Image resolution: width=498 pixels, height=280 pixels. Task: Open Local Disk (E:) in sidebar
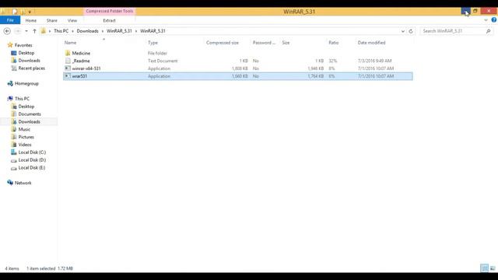[32, 168]
